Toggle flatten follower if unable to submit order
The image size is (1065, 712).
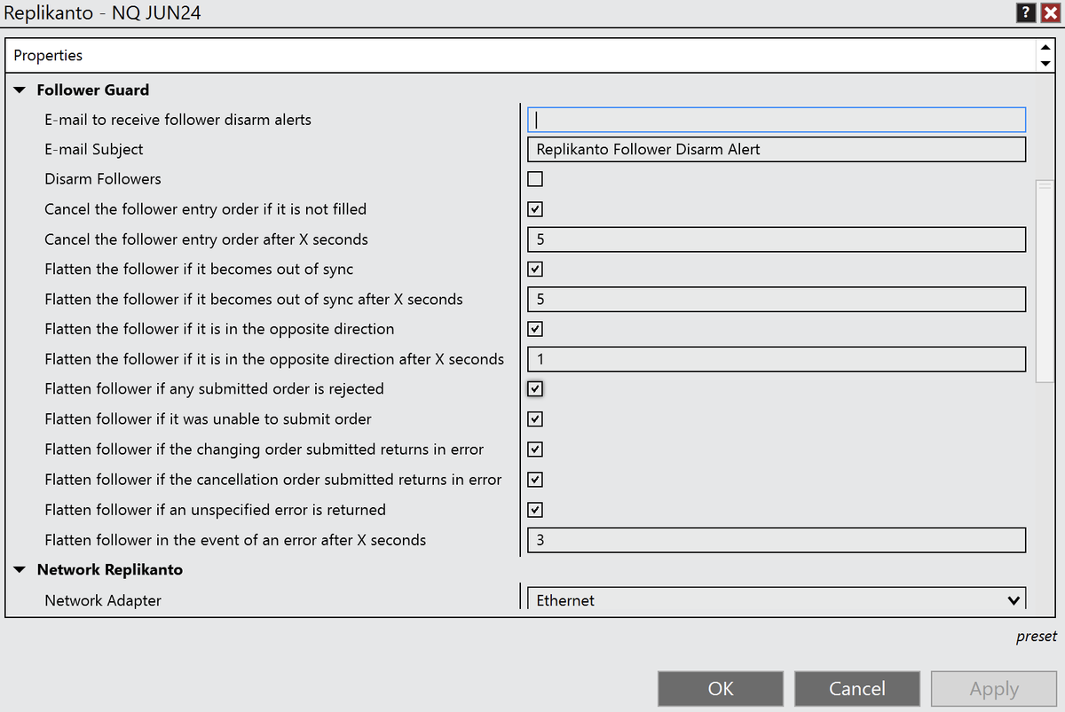535,419
